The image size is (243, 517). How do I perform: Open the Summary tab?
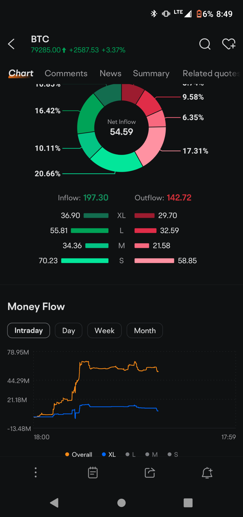[151, 73]
